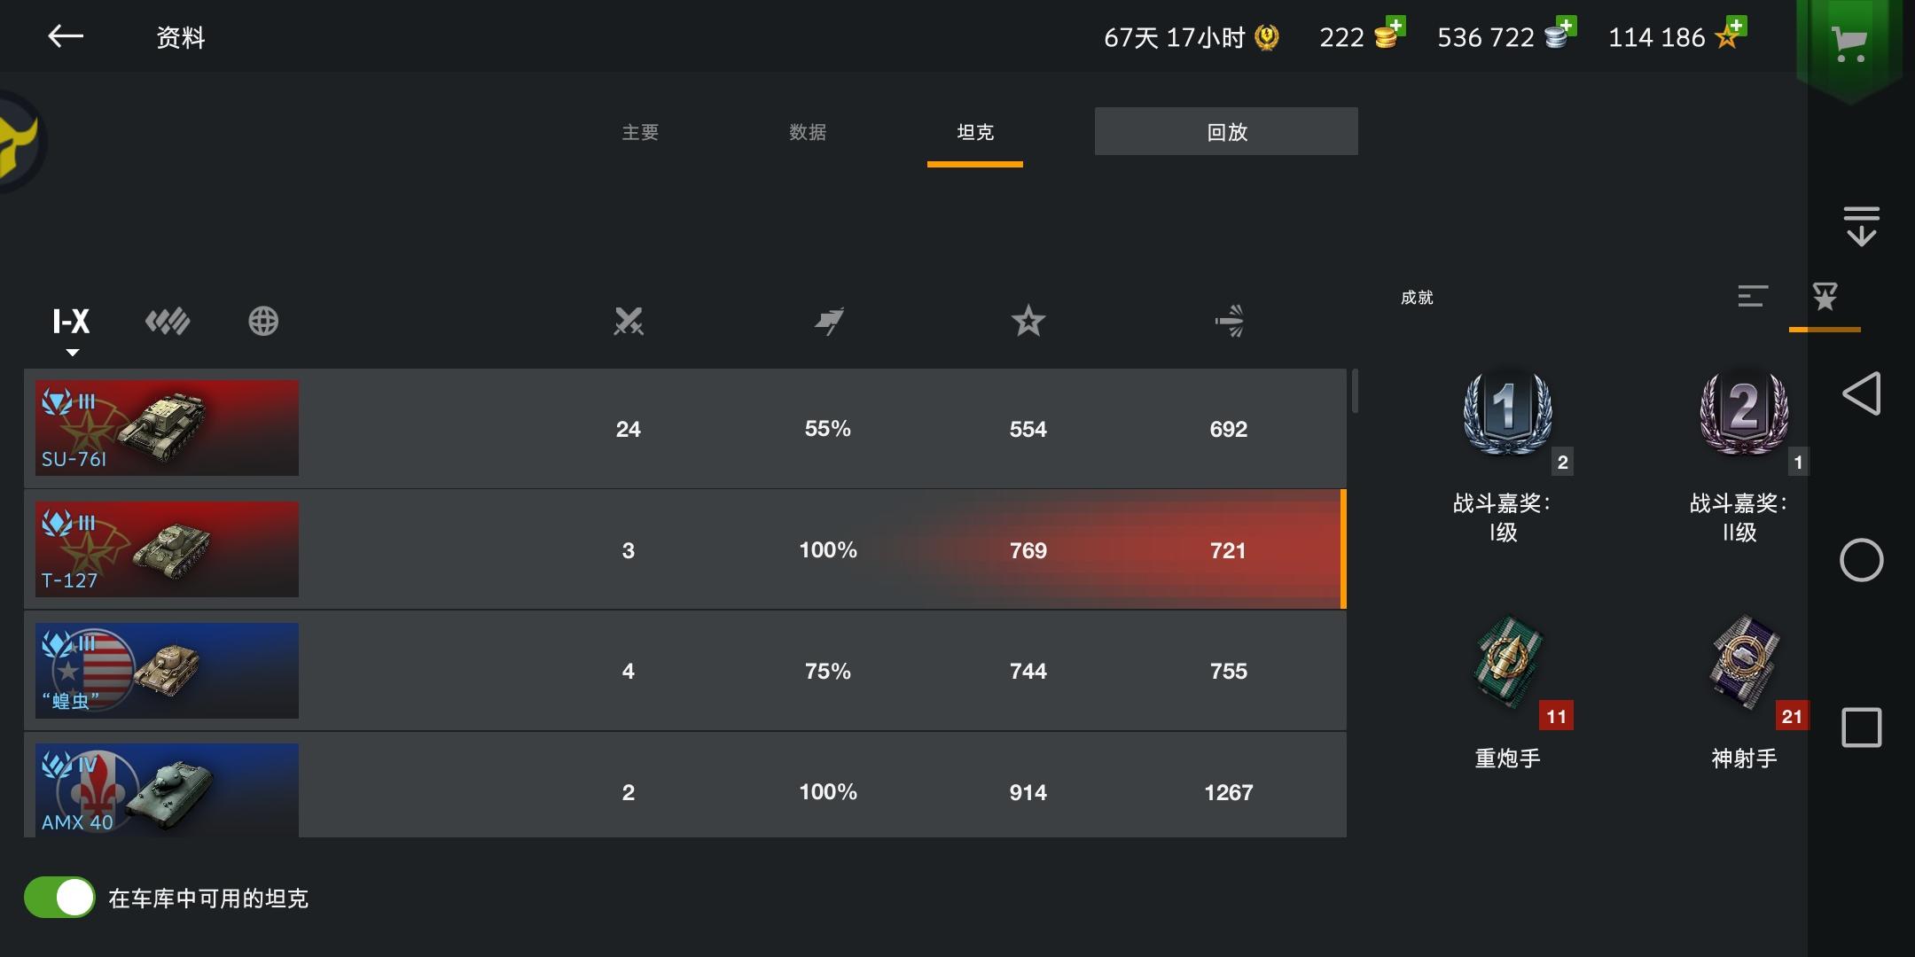Switch to the 主要 tab
Viewport: 1915px width, 957px height.
[640, 132]
